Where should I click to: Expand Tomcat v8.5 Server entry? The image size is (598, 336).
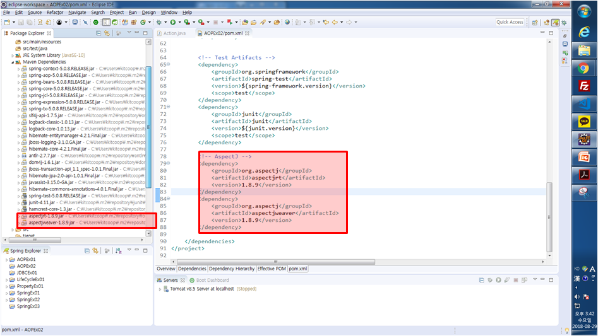point(160,289)
